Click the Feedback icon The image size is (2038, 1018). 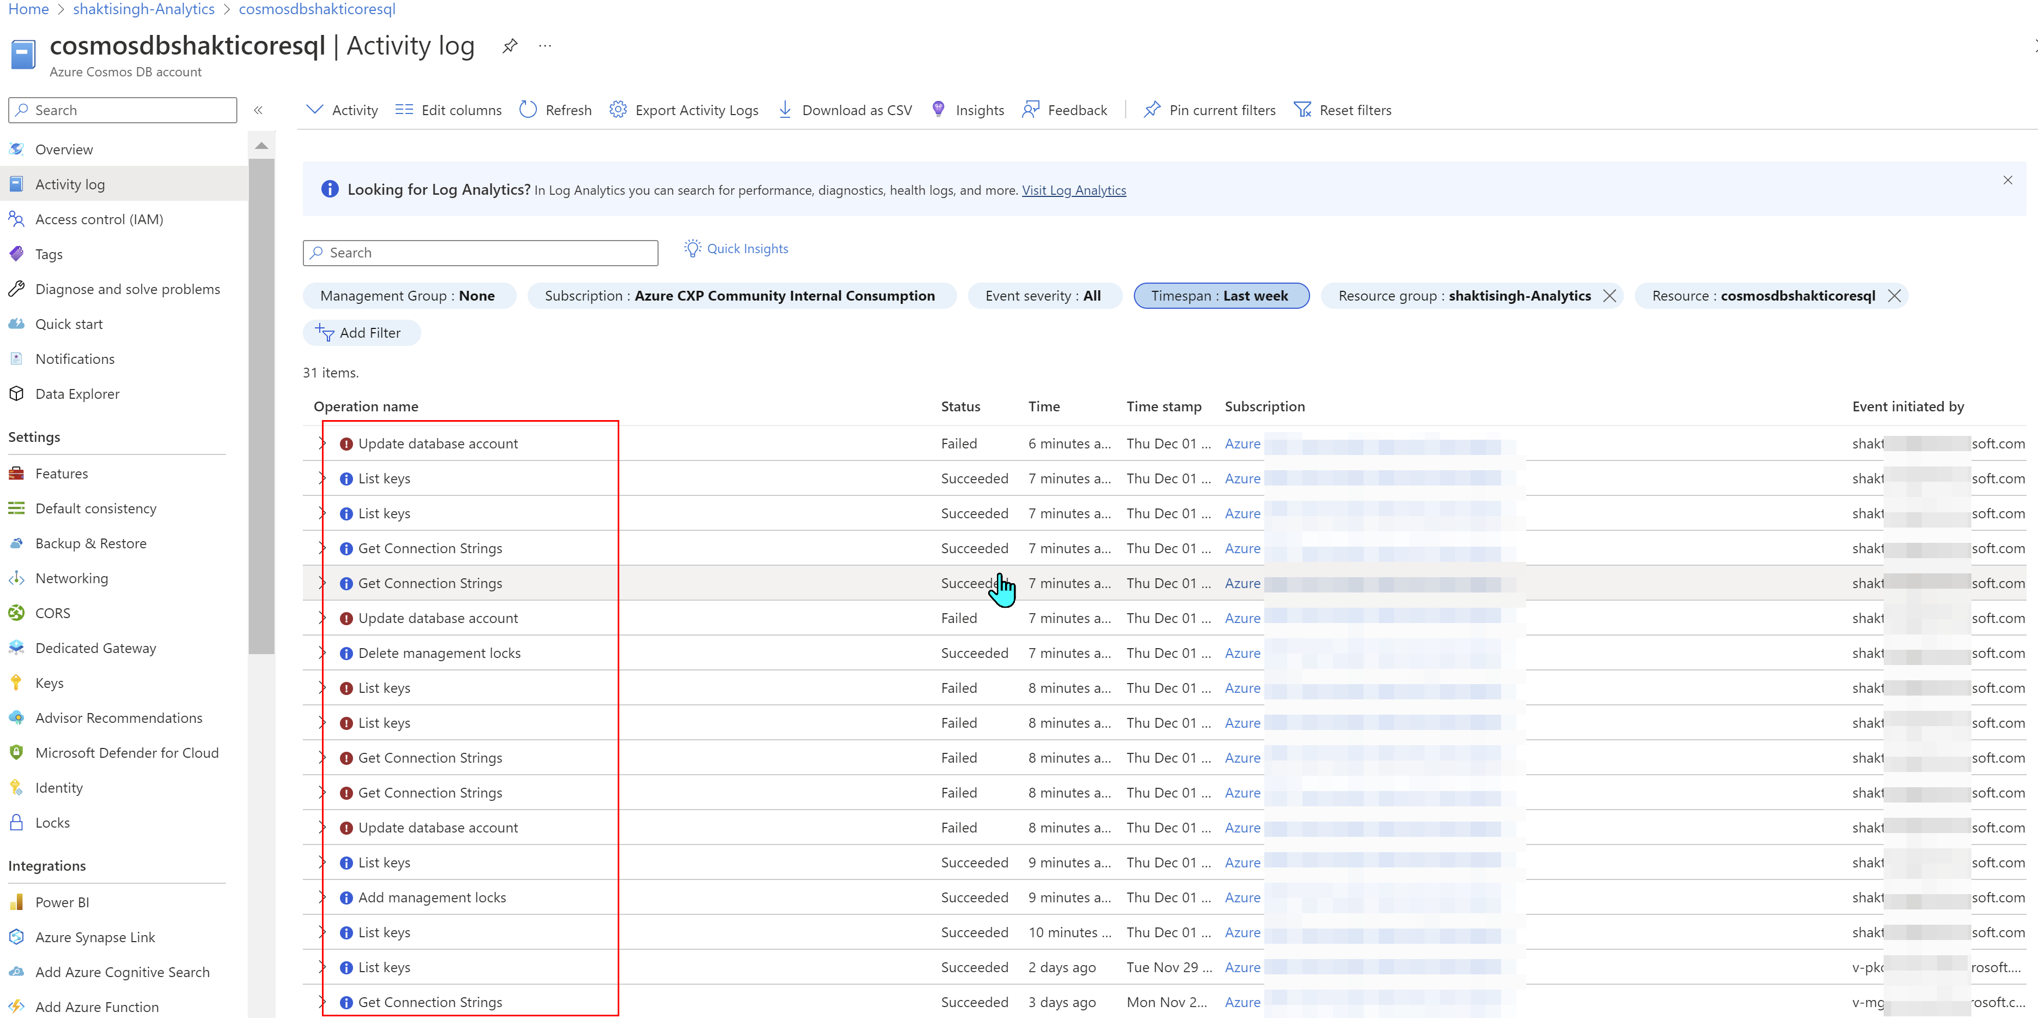click(x=1031, y=109)
